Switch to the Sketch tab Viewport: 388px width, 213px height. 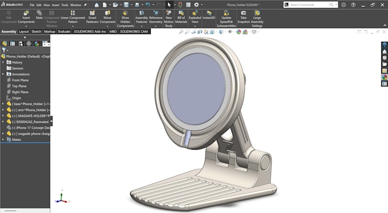click(x=37, y=31)
